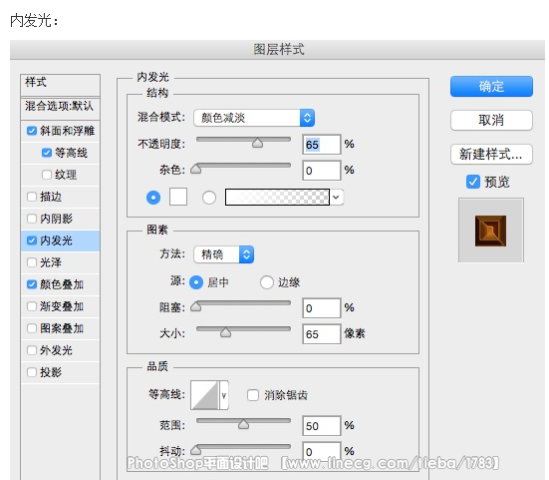Click the 确定 button
Viewport: 549px width, 480px height.
tap(491, 86)
